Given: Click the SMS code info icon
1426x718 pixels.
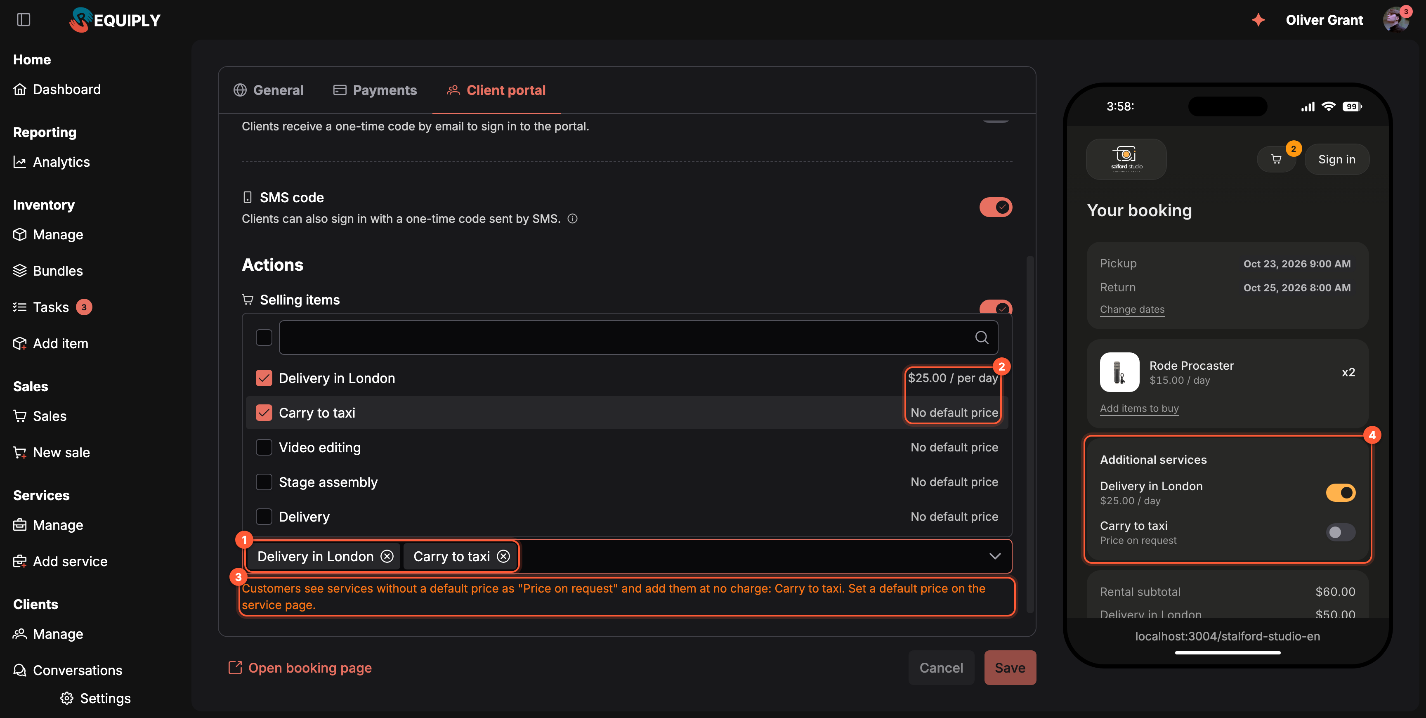Looking at the screenshot, I should point(572,219).
